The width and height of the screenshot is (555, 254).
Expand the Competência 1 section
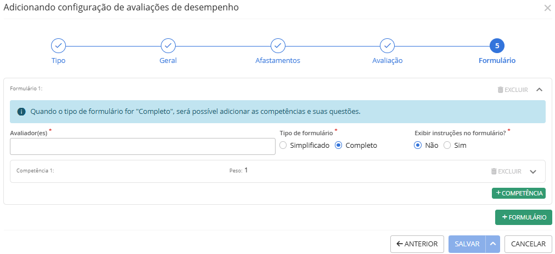click(x=532, y=171)
